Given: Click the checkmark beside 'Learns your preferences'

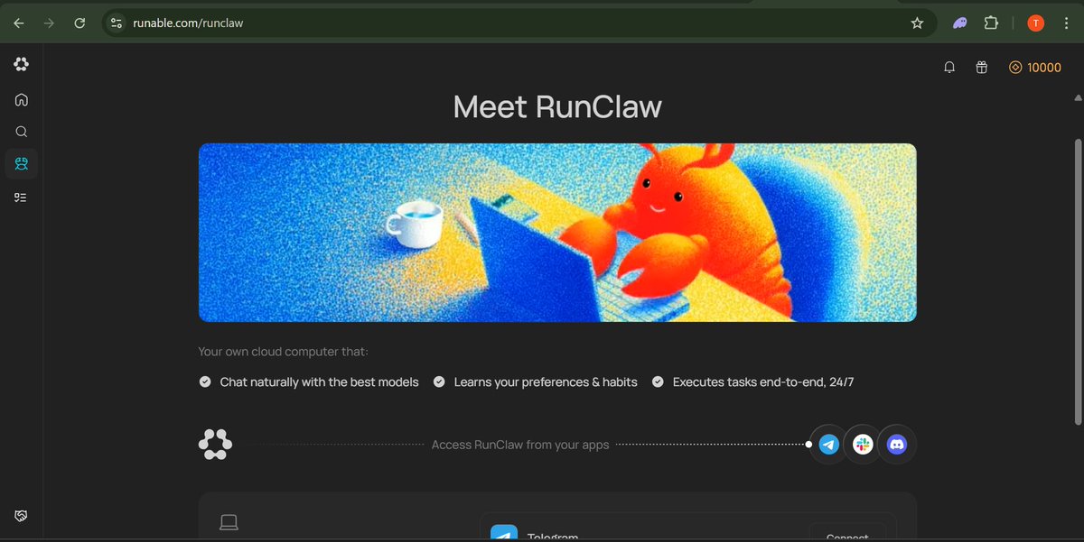Looking at the screenshot, I should (439, 382).
